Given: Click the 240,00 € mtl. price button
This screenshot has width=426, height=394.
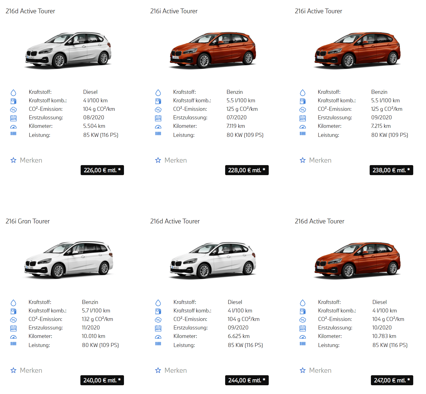Looking at the screenshot, I should 102,380.
